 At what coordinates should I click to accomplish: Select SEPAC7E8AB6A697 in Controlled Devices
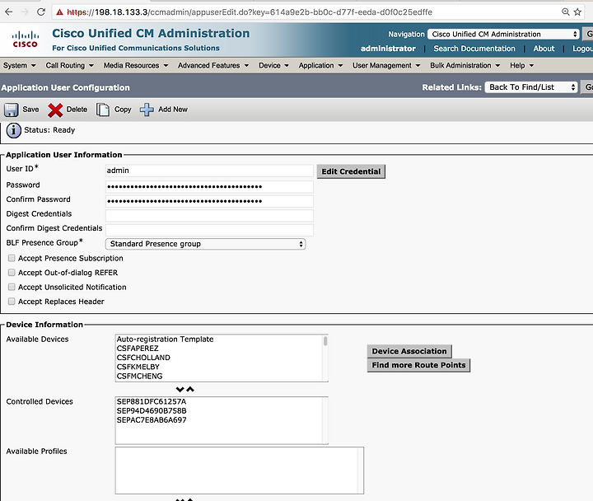[152, 420]
